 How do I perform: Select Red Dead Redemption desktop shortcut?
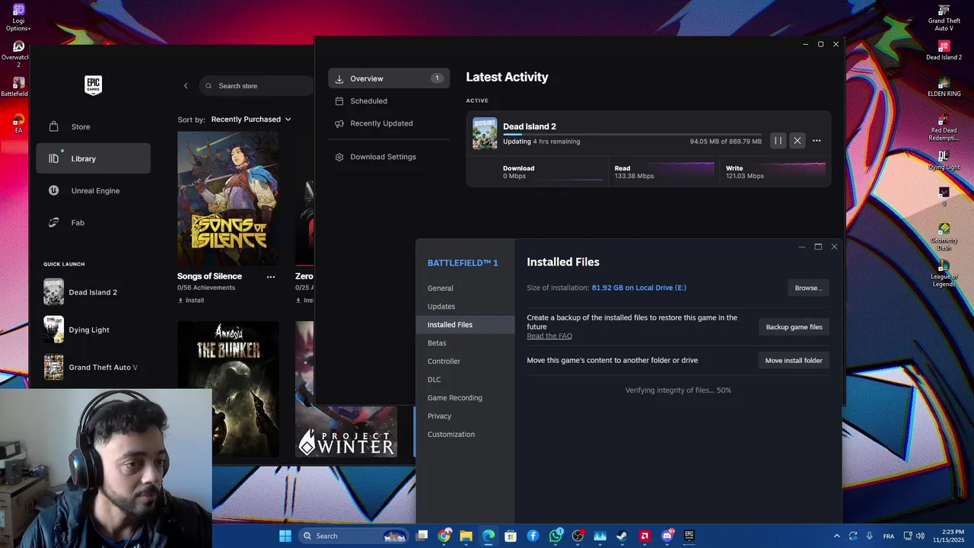point(944,127)
